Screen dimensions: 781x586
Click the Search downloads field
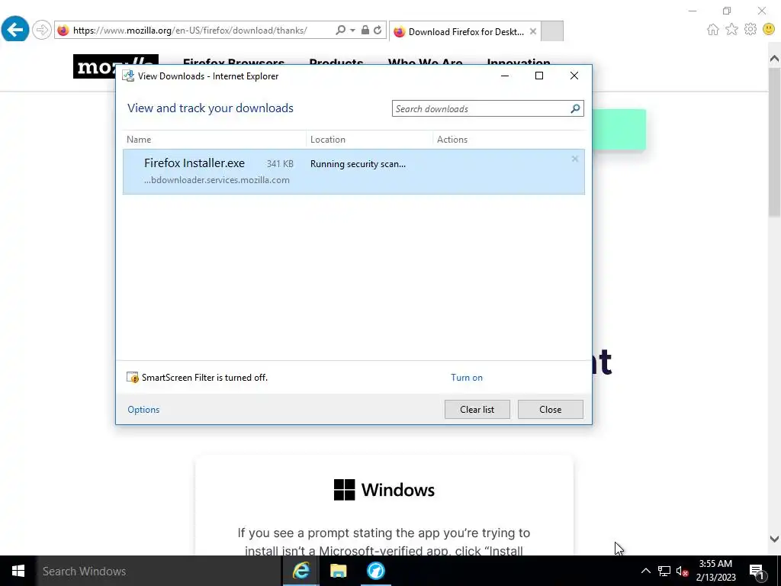(487, 108)
